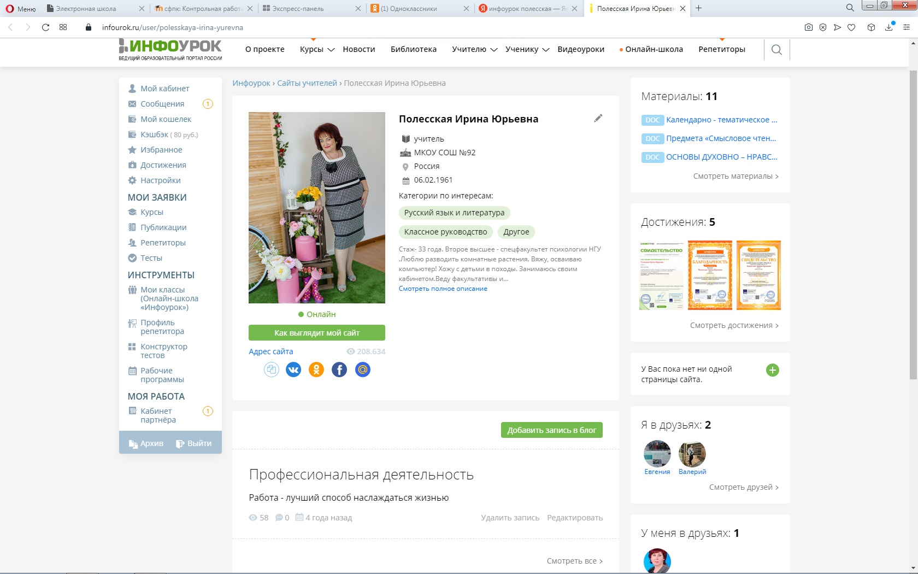The image size is (918, 574).
Task: Expand the Курсы dropdown menu
Action: (317, 49)
